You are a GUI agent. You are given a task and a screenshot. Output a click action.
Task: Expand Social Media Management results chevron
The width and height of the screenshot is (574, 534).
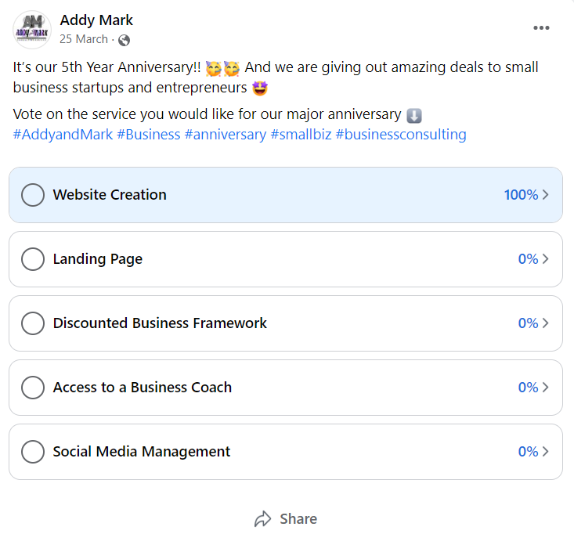point(546,452)
